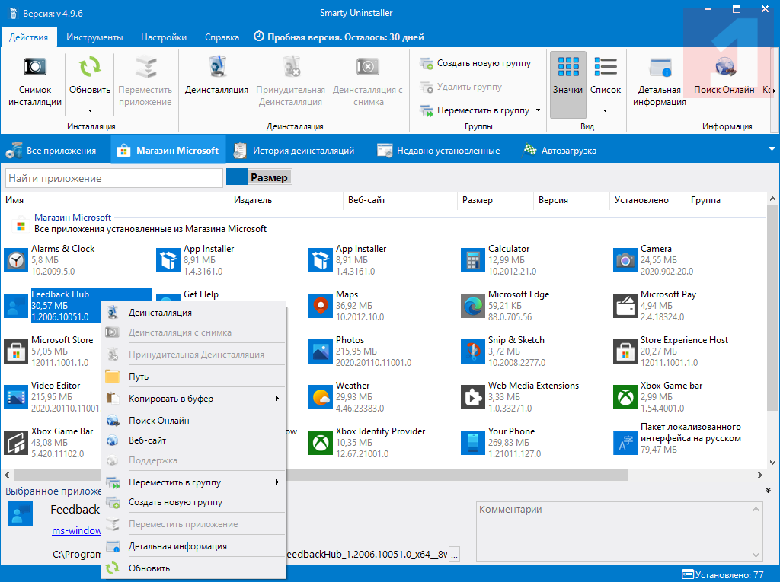This screenshot has width=780, height=582.
Task: Expand the Обновить dropdown arrow
Action: (x=90, y=110)
